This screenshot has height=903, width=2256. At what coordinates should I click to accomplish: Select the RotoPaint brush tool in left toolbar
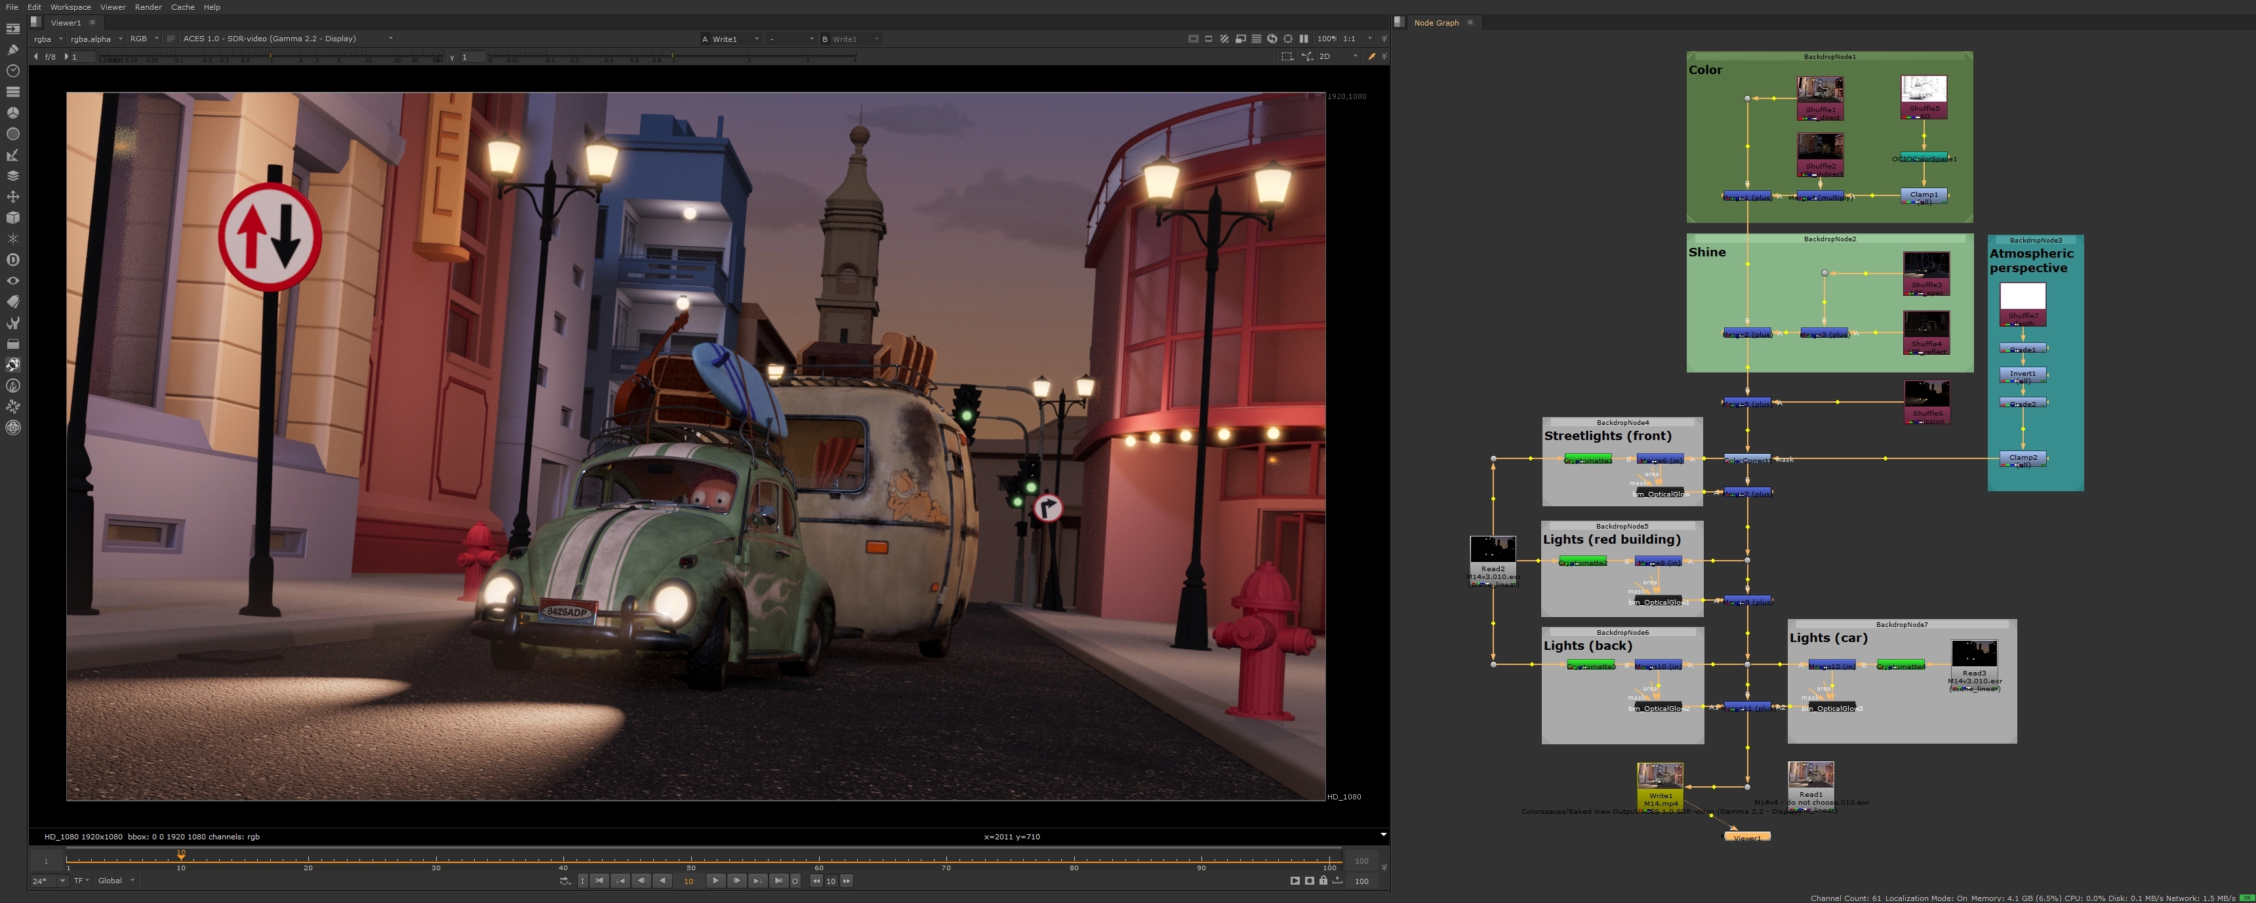click(13, 49)
